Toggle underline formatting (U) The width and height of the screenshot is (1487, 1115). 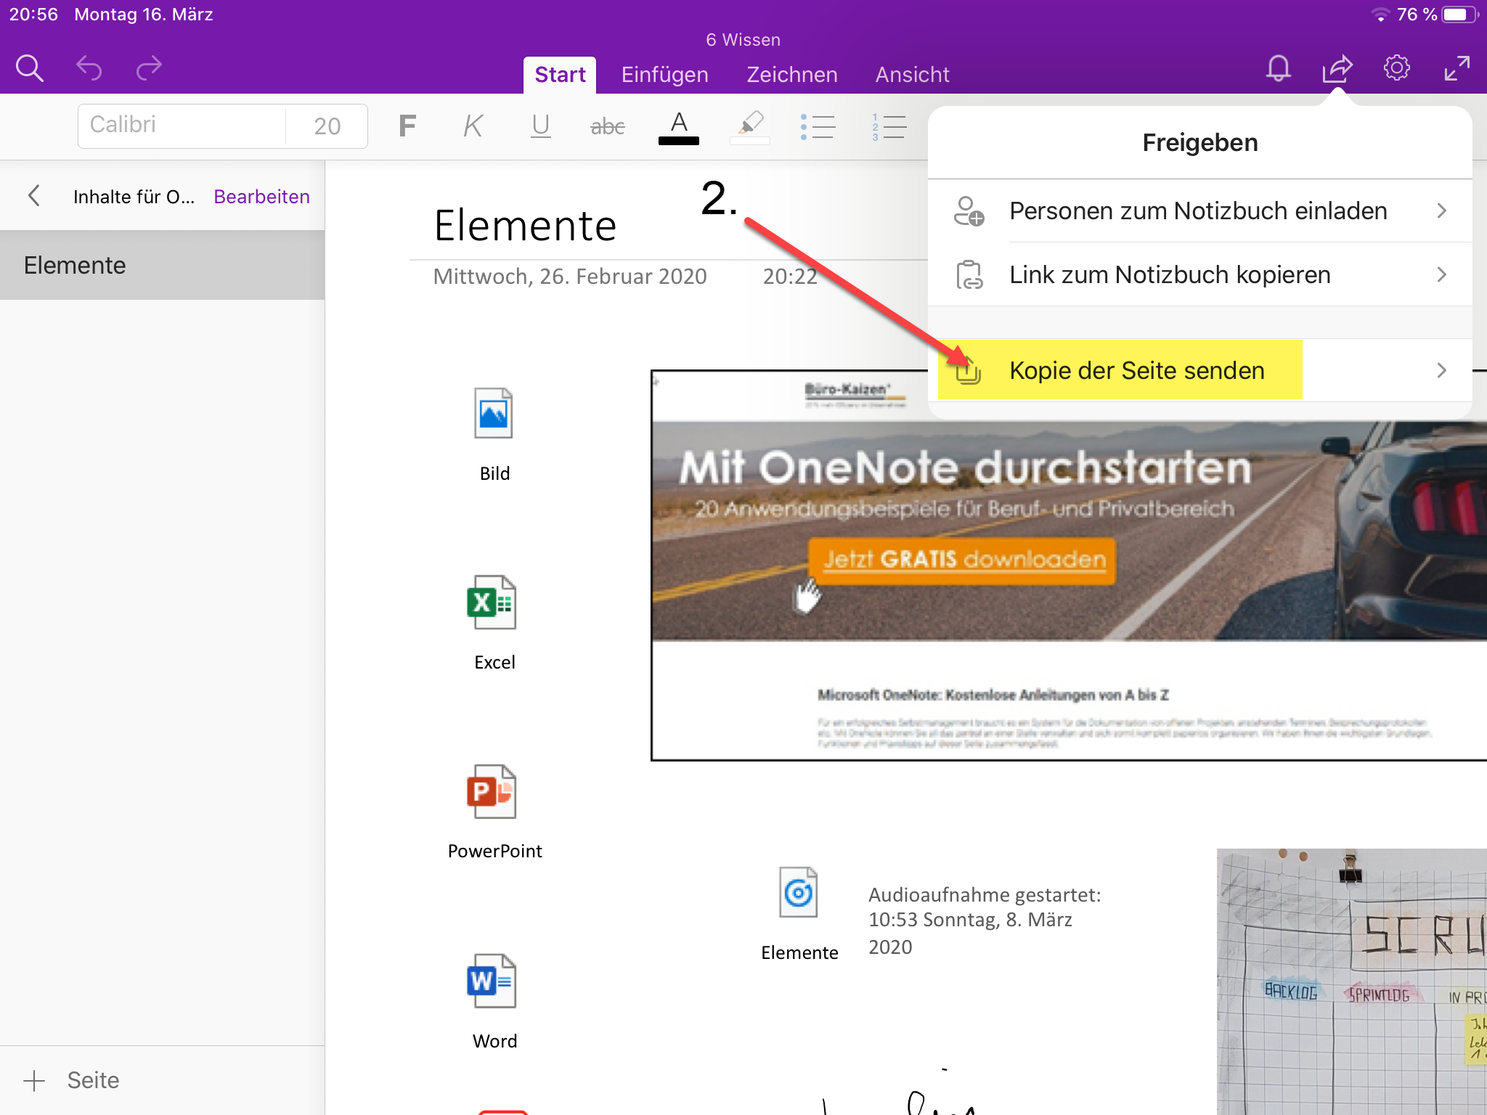coord(540,126)
